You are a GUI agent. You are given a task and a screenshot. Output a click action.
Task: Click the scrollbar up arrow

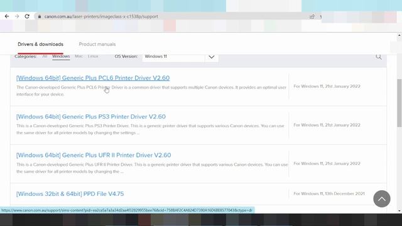click(399, 35)
